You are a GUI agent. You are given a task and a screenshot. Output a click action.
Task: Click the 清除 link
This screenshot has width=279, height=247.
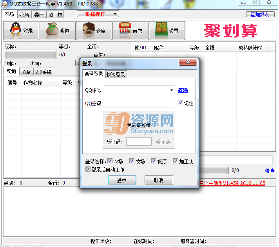183,90
